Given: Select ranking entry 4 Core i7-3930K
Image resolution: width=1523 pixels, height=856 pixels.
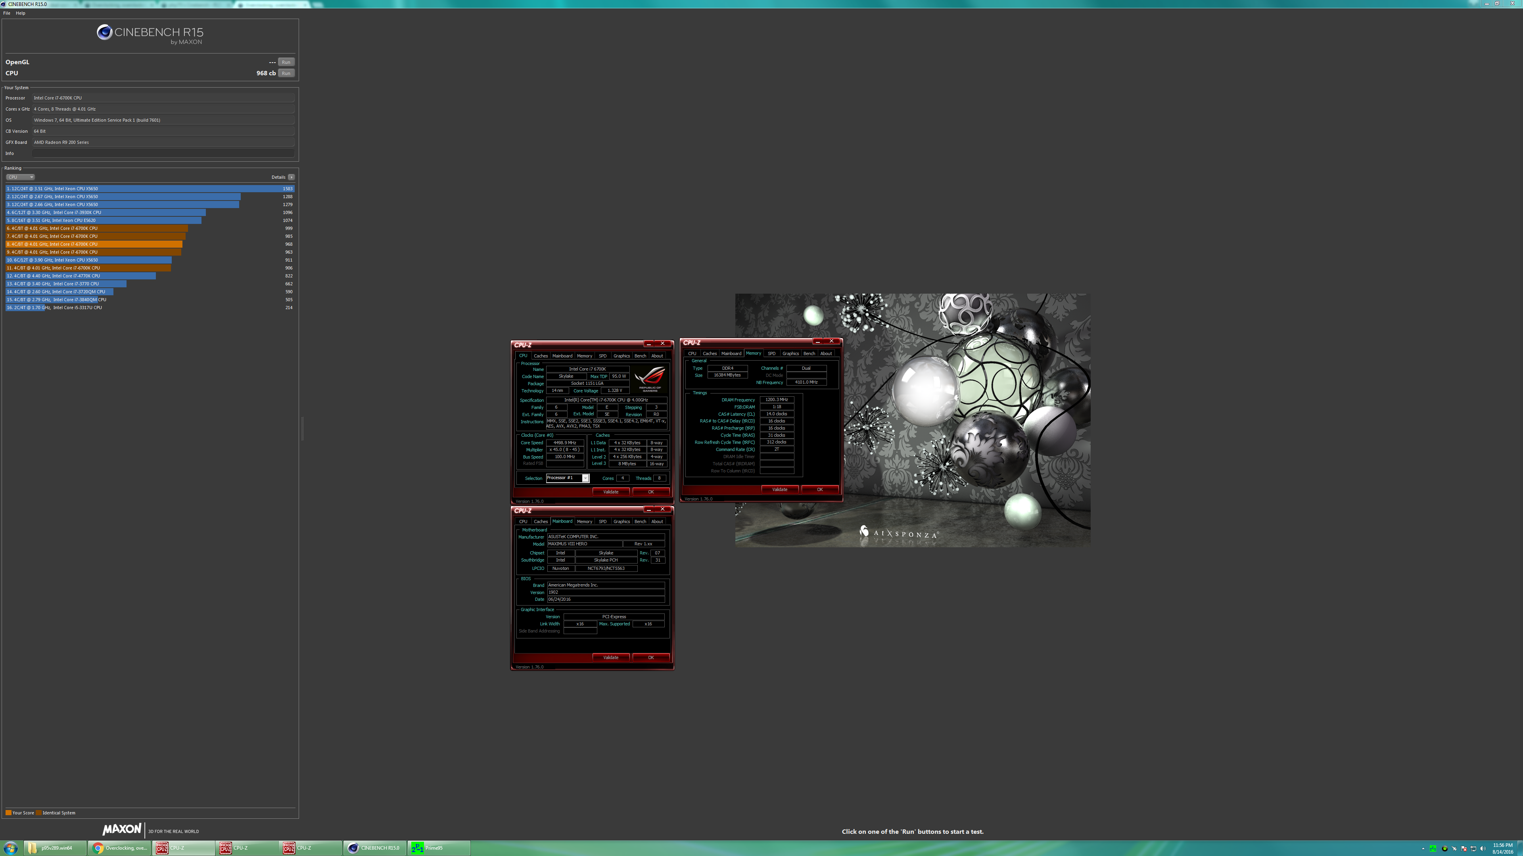Looking at the screenshot, I should [x=150, y=213].
